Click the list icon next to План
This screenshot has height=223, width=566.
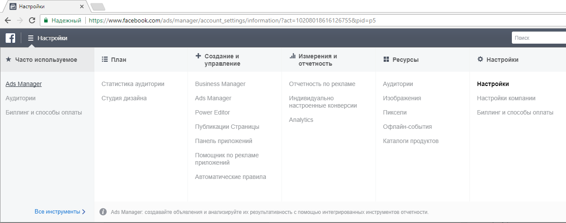(x=104, y=60)
